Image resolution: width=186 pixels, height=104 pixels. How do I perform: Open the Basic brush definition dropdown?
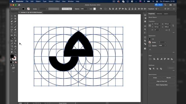point(73,9)
